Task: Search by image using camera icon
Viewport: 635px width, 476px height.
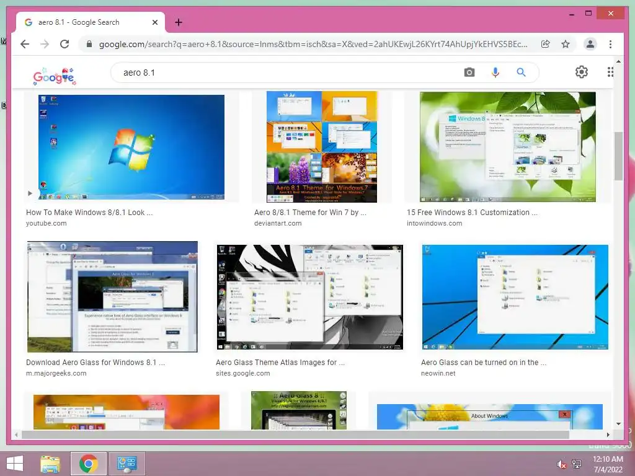Action: tap(469, 73)
